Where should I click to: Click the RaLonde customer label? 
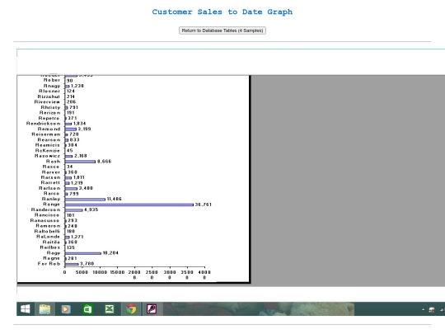(x=49, y=237)
